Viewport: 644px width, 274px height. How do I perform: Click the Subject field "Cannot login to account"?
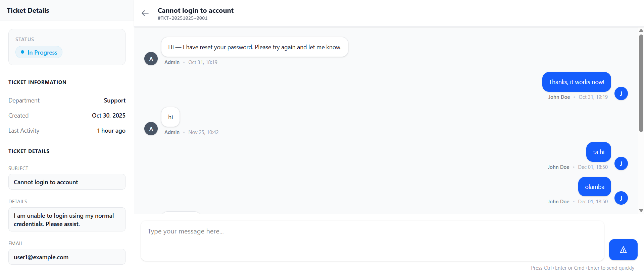67,182
